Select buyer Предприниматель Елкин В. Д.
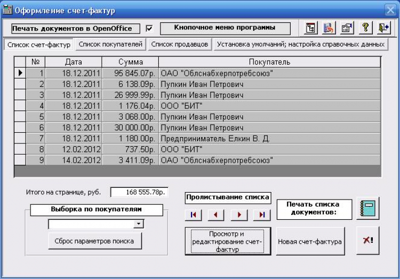The image size is (400, 279). tap(270, 138)
